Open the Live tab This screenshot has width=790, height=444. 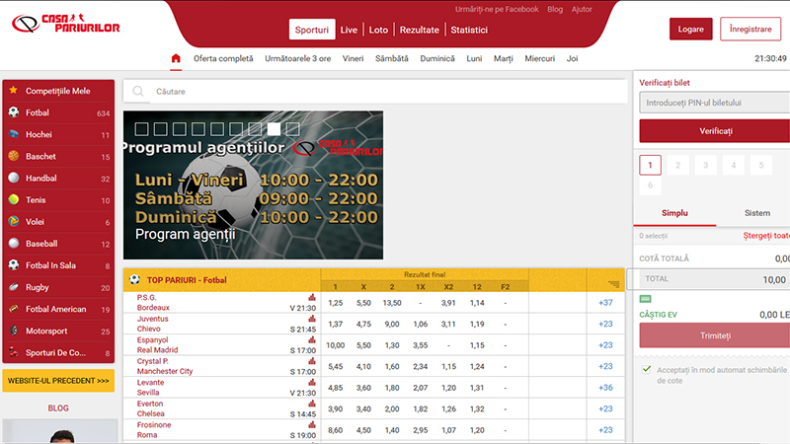(x=349, y=30)
